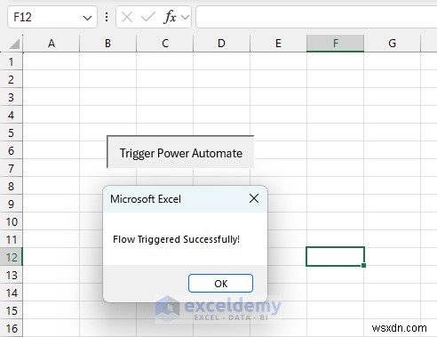Click the Select All corner triangle

pos(14,44)
